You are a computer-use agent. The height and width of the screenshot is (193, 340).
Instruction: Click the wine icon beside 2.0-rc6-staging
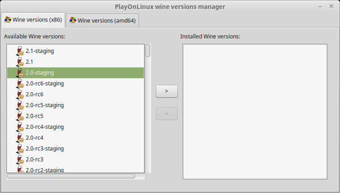pyautogui.click(x=20, y=84)
